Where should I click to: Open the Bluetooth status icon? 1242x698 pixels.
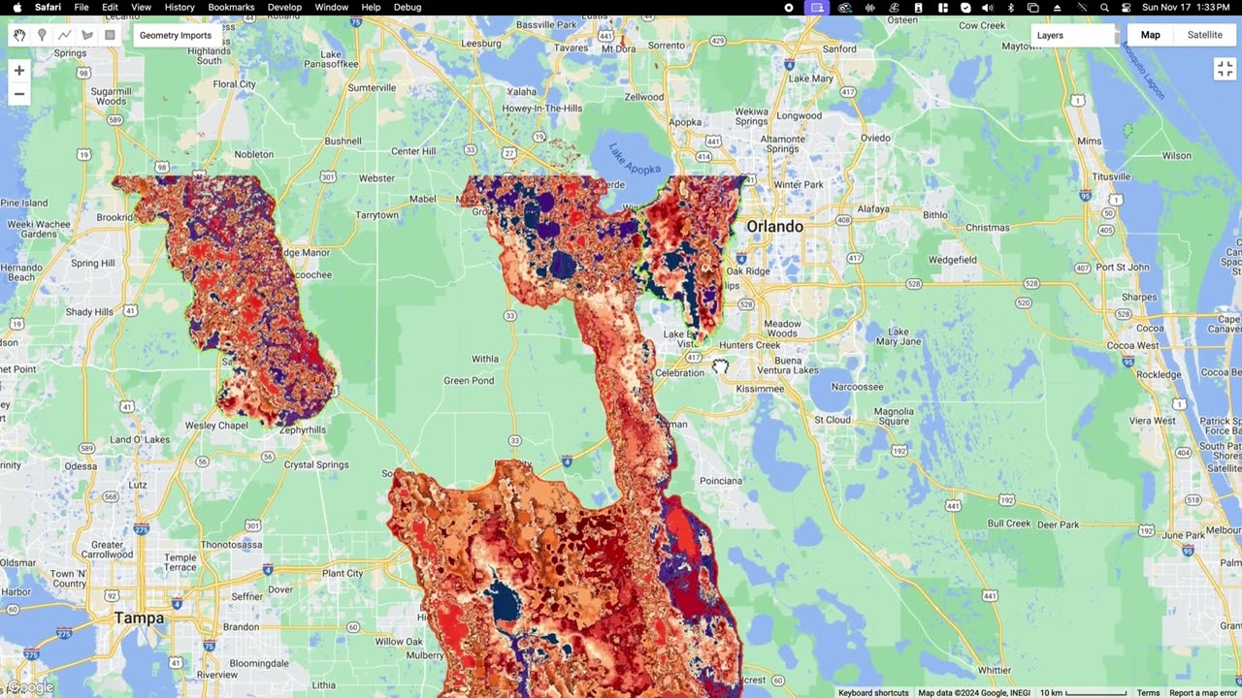(x=1010, y=7)
